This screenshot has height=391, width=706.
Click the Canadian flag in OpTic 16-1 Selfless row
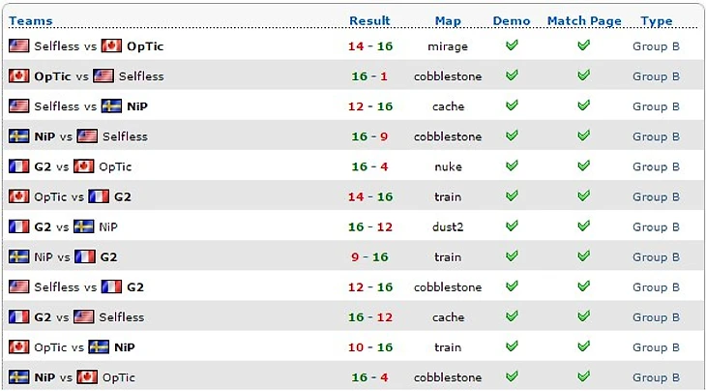point(19,75)
